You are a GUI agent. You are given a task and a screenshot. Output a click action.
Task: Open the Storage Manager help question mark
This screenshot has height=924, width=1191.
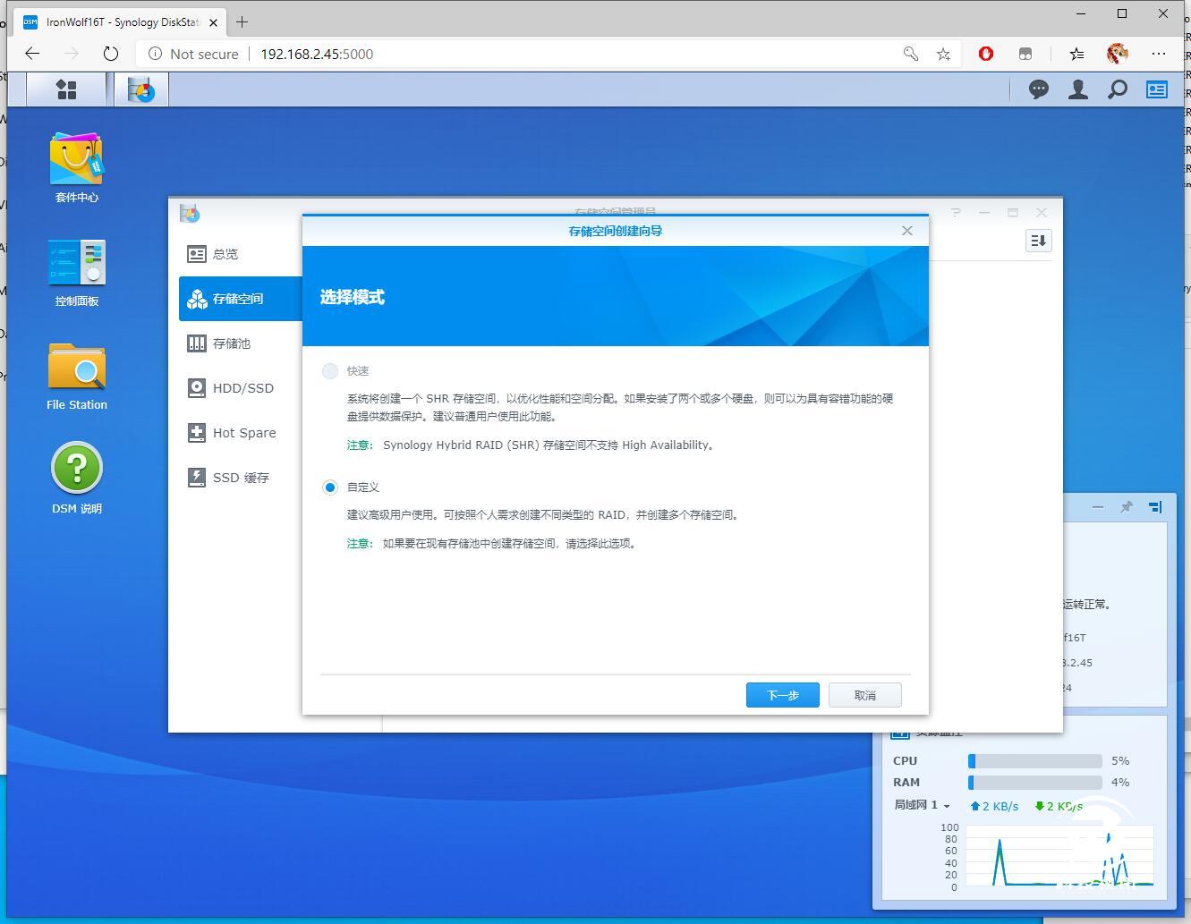[x=956, y=213]
